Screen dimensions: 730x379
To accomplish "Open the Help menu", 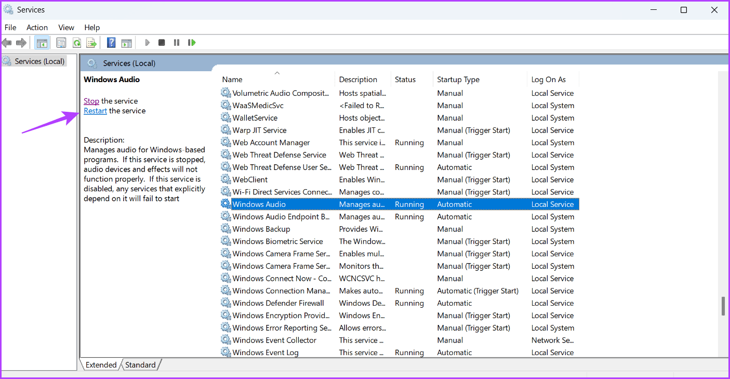I will pyautogui.click(x=92, y=28).
